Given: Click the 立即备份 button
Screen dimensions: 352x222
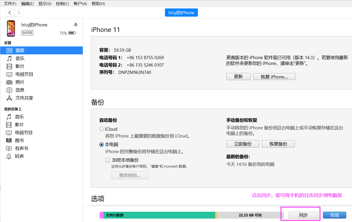Looking at the screenshot, I should (242, 144).
